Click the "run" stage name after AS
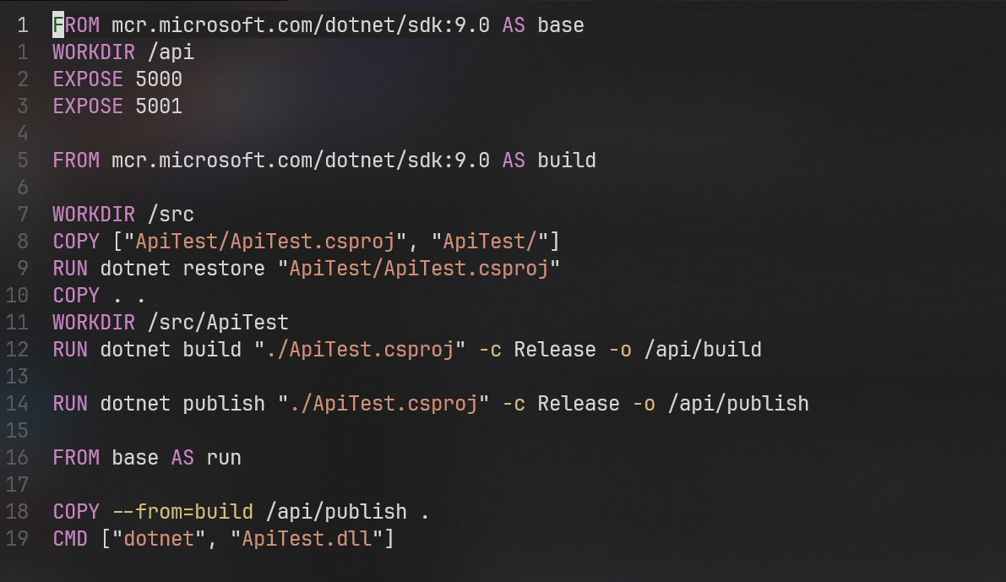The width and height of the screenshot is (1006, 582). point(224,458)
